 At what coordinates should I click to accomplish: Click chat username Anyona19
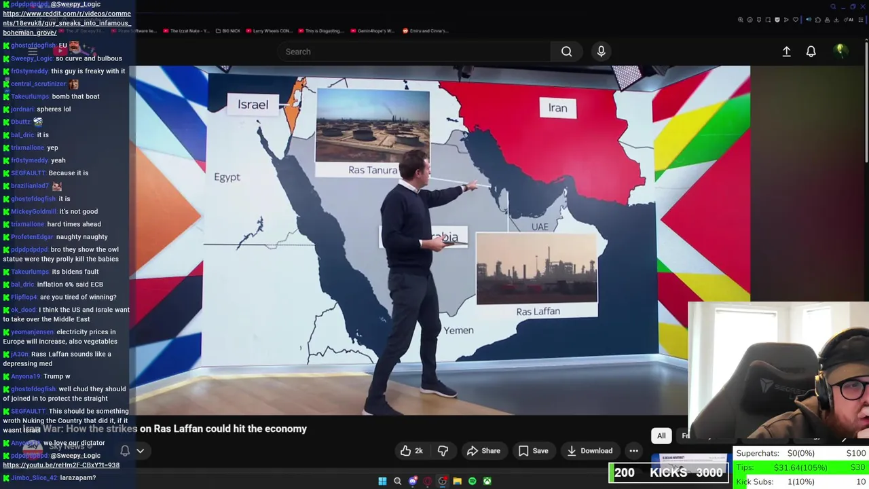click(x=26, y=376)
